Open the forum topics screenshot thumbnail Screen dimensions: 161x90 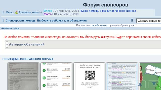tap(122, 76)
